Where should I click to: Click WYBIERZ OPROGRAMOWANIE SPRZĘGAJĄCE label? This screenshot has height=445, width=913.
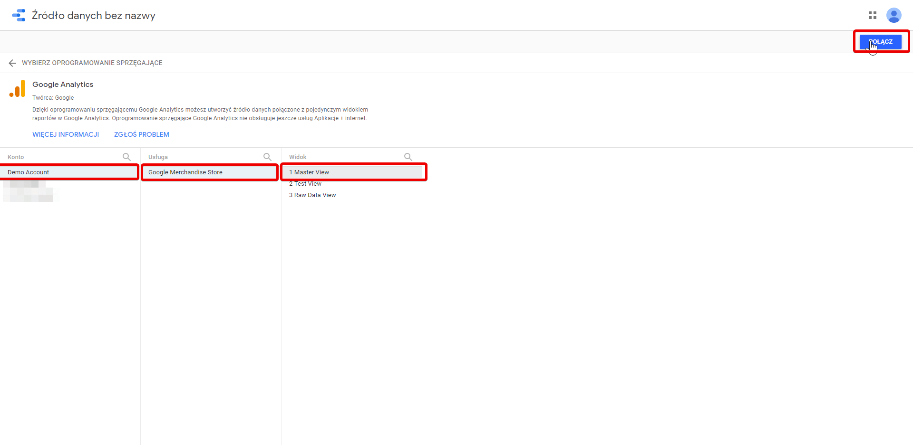(x=92, y=63)
